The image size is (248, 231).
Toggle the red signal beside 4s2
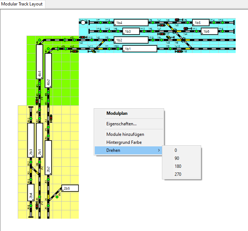[x=75, y=51]
